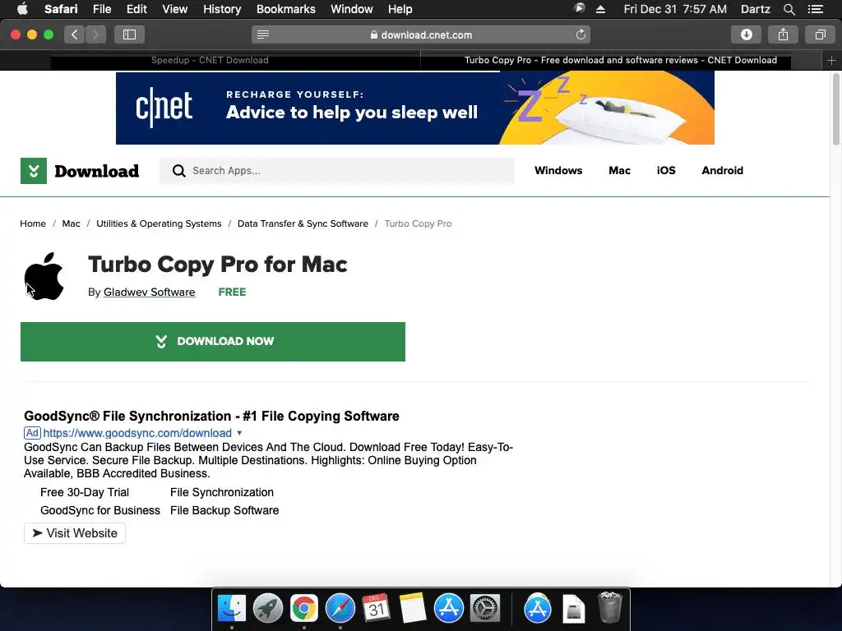
Task: Open the Gladwev Software link
Action: pyautogui.click(x=150, y=292)
